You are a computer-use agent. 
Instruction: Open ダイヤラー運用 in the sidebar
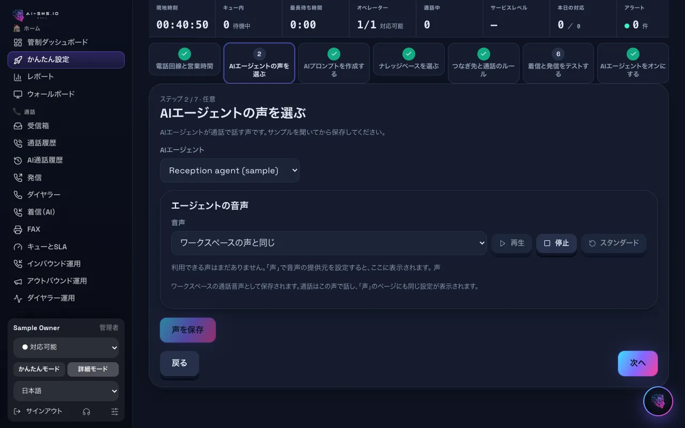coord(66,298)
